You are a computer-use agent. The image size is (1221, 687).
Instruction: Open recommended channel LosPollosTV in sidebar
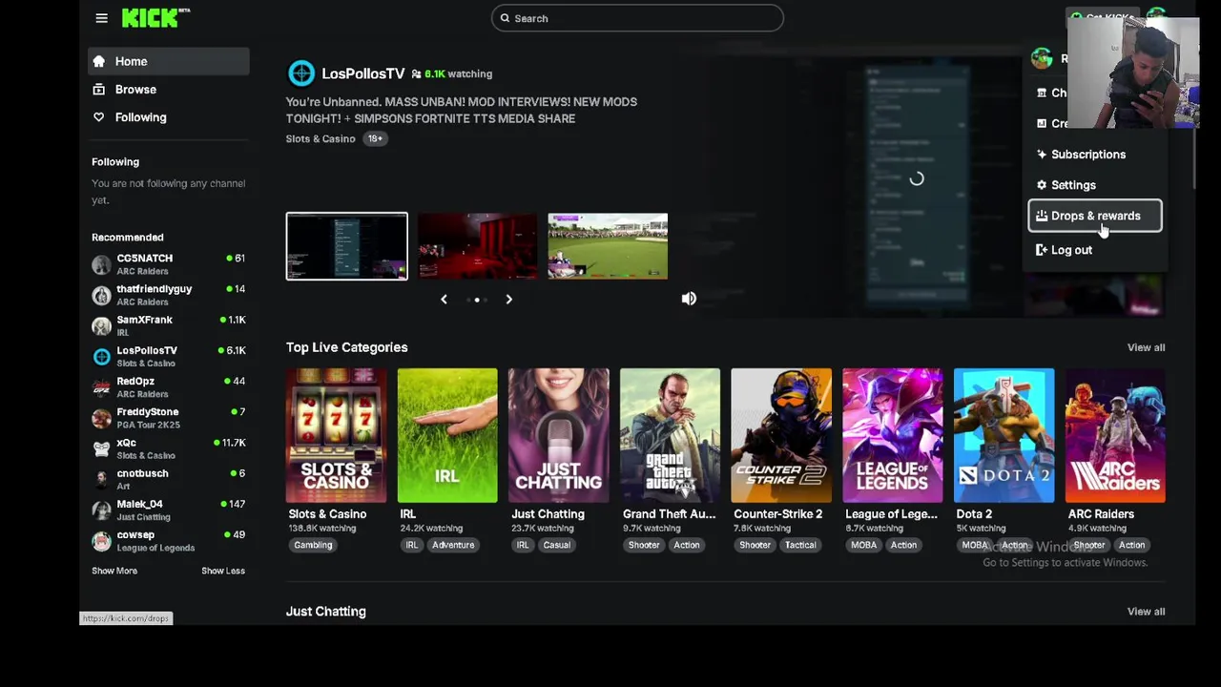169,356
